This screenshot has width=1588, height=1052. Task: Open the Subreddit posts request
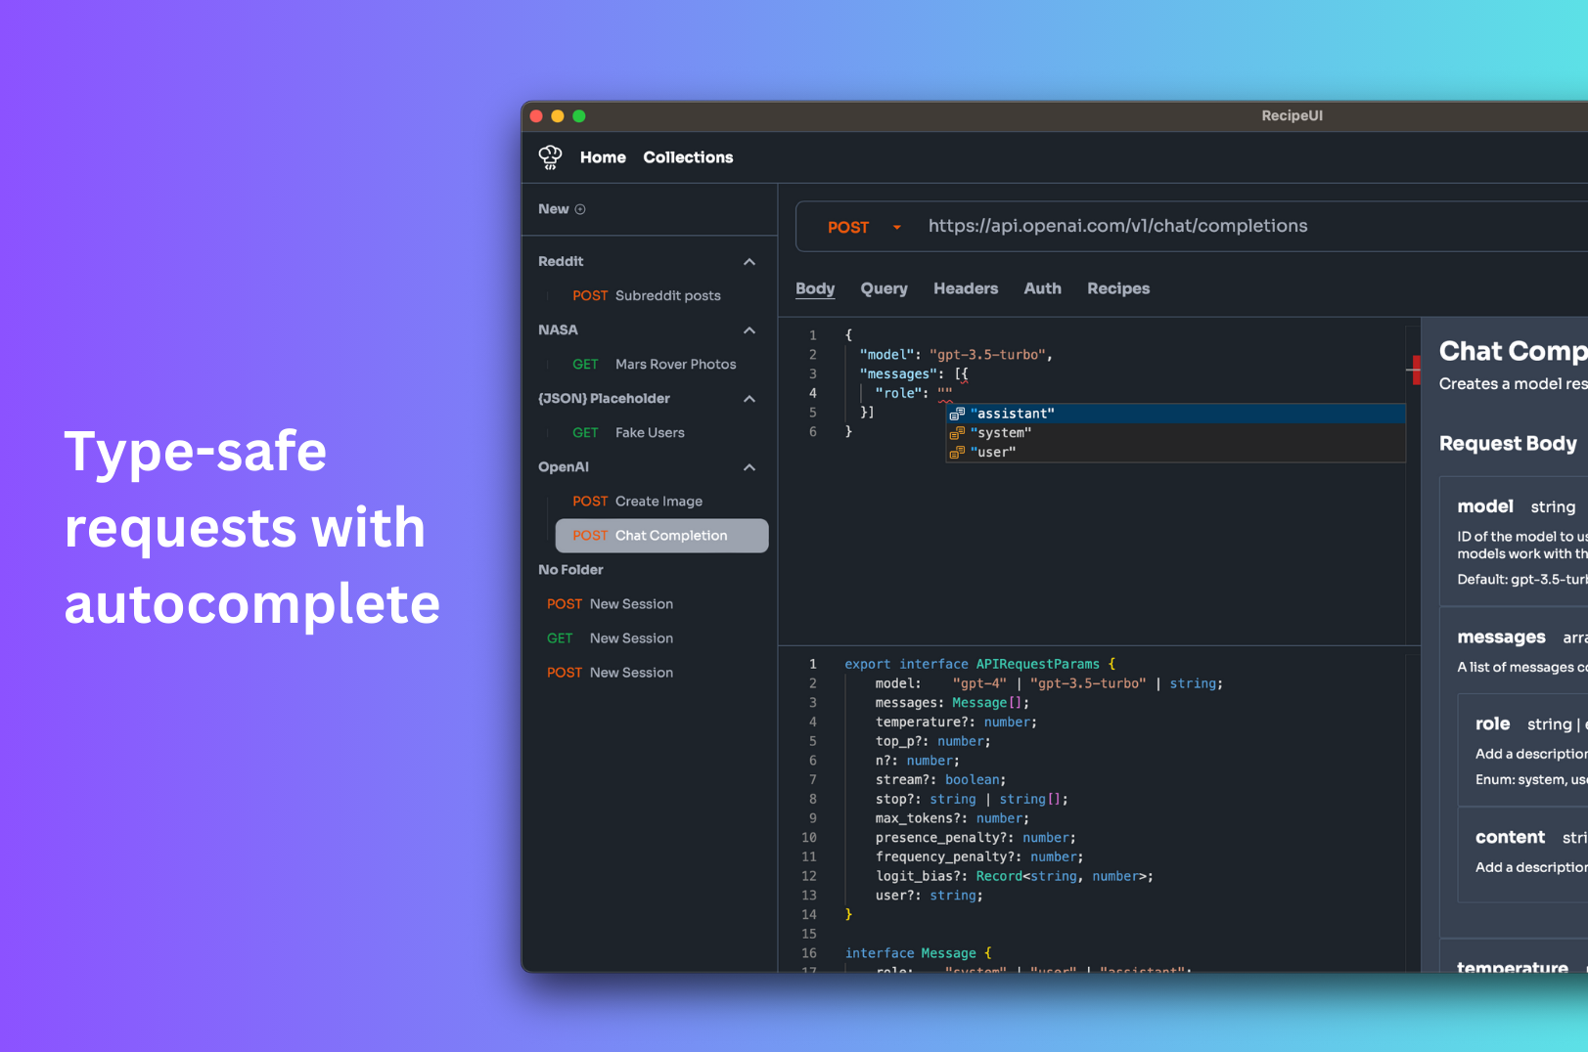coord(666,296)
